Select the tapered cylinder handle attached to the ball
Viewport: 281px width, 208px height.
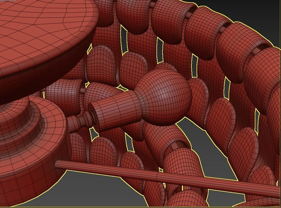115,111
